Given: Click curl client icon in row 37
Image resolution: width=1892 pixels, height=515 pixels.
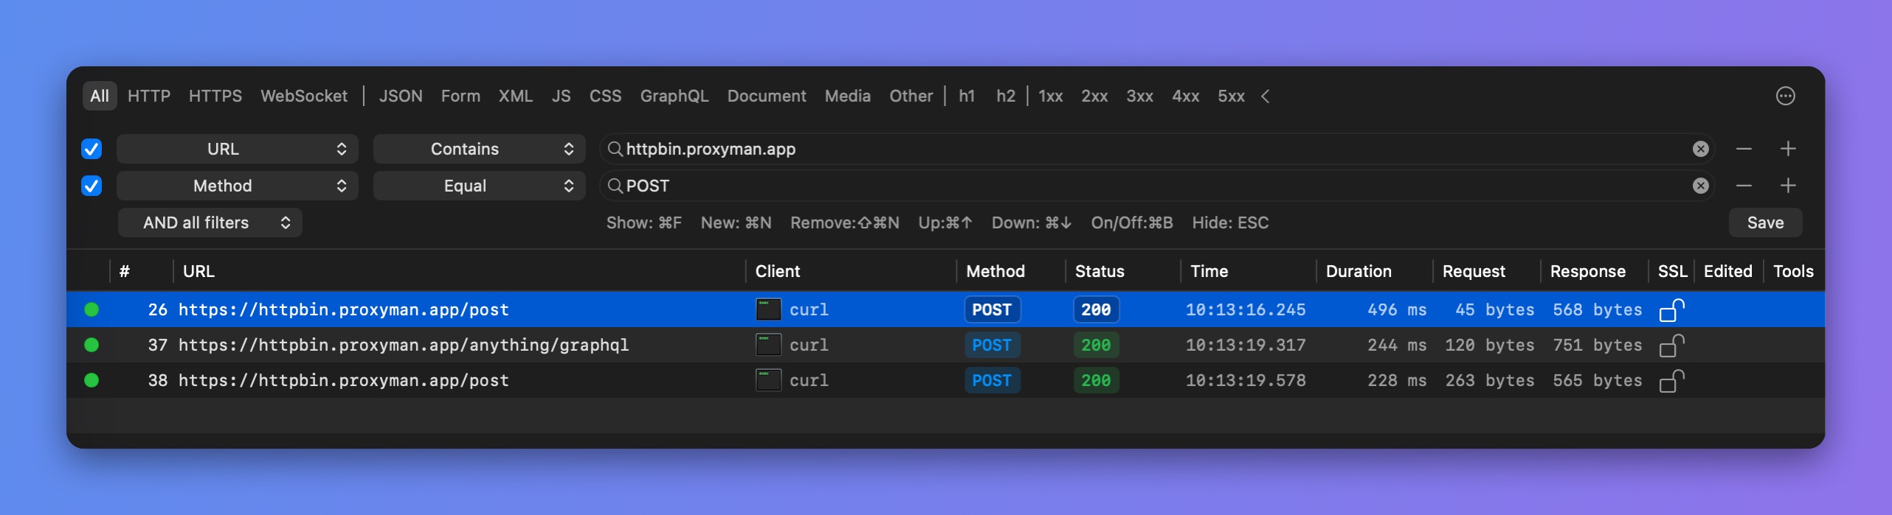Looking at the screenshot, I should 768,345.
